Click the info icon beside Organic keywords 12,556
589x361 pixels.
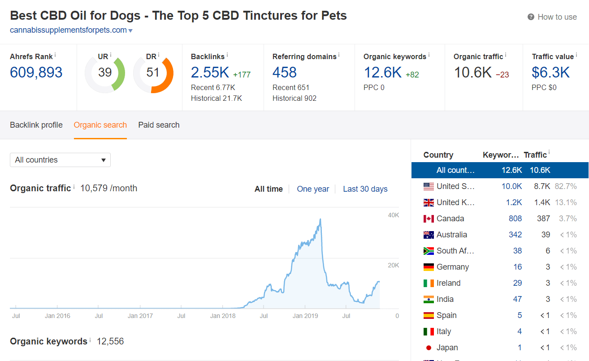[90, 340]
